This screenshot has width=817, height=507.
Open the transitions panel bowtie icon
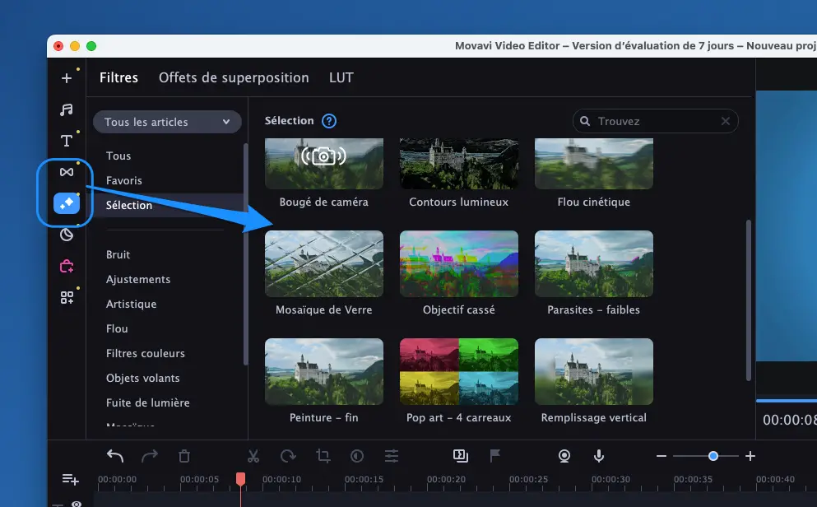tap(67, 172)
